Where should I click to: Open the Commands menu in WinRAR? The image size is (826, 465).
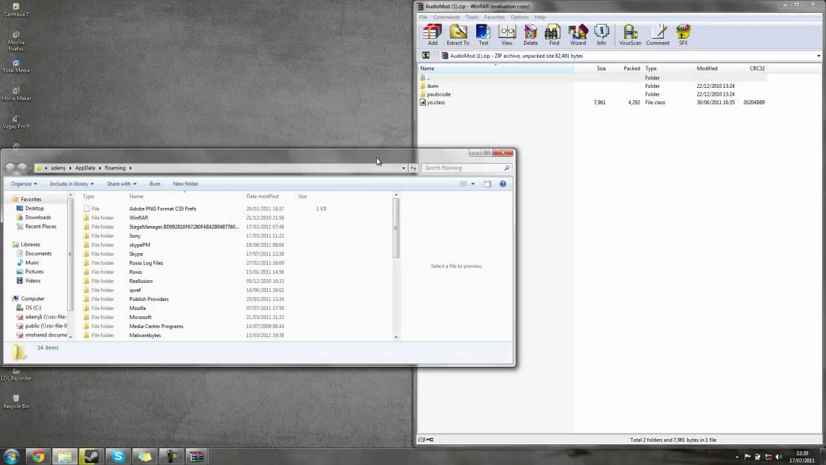pyautogui.click(x=447, y=17)
